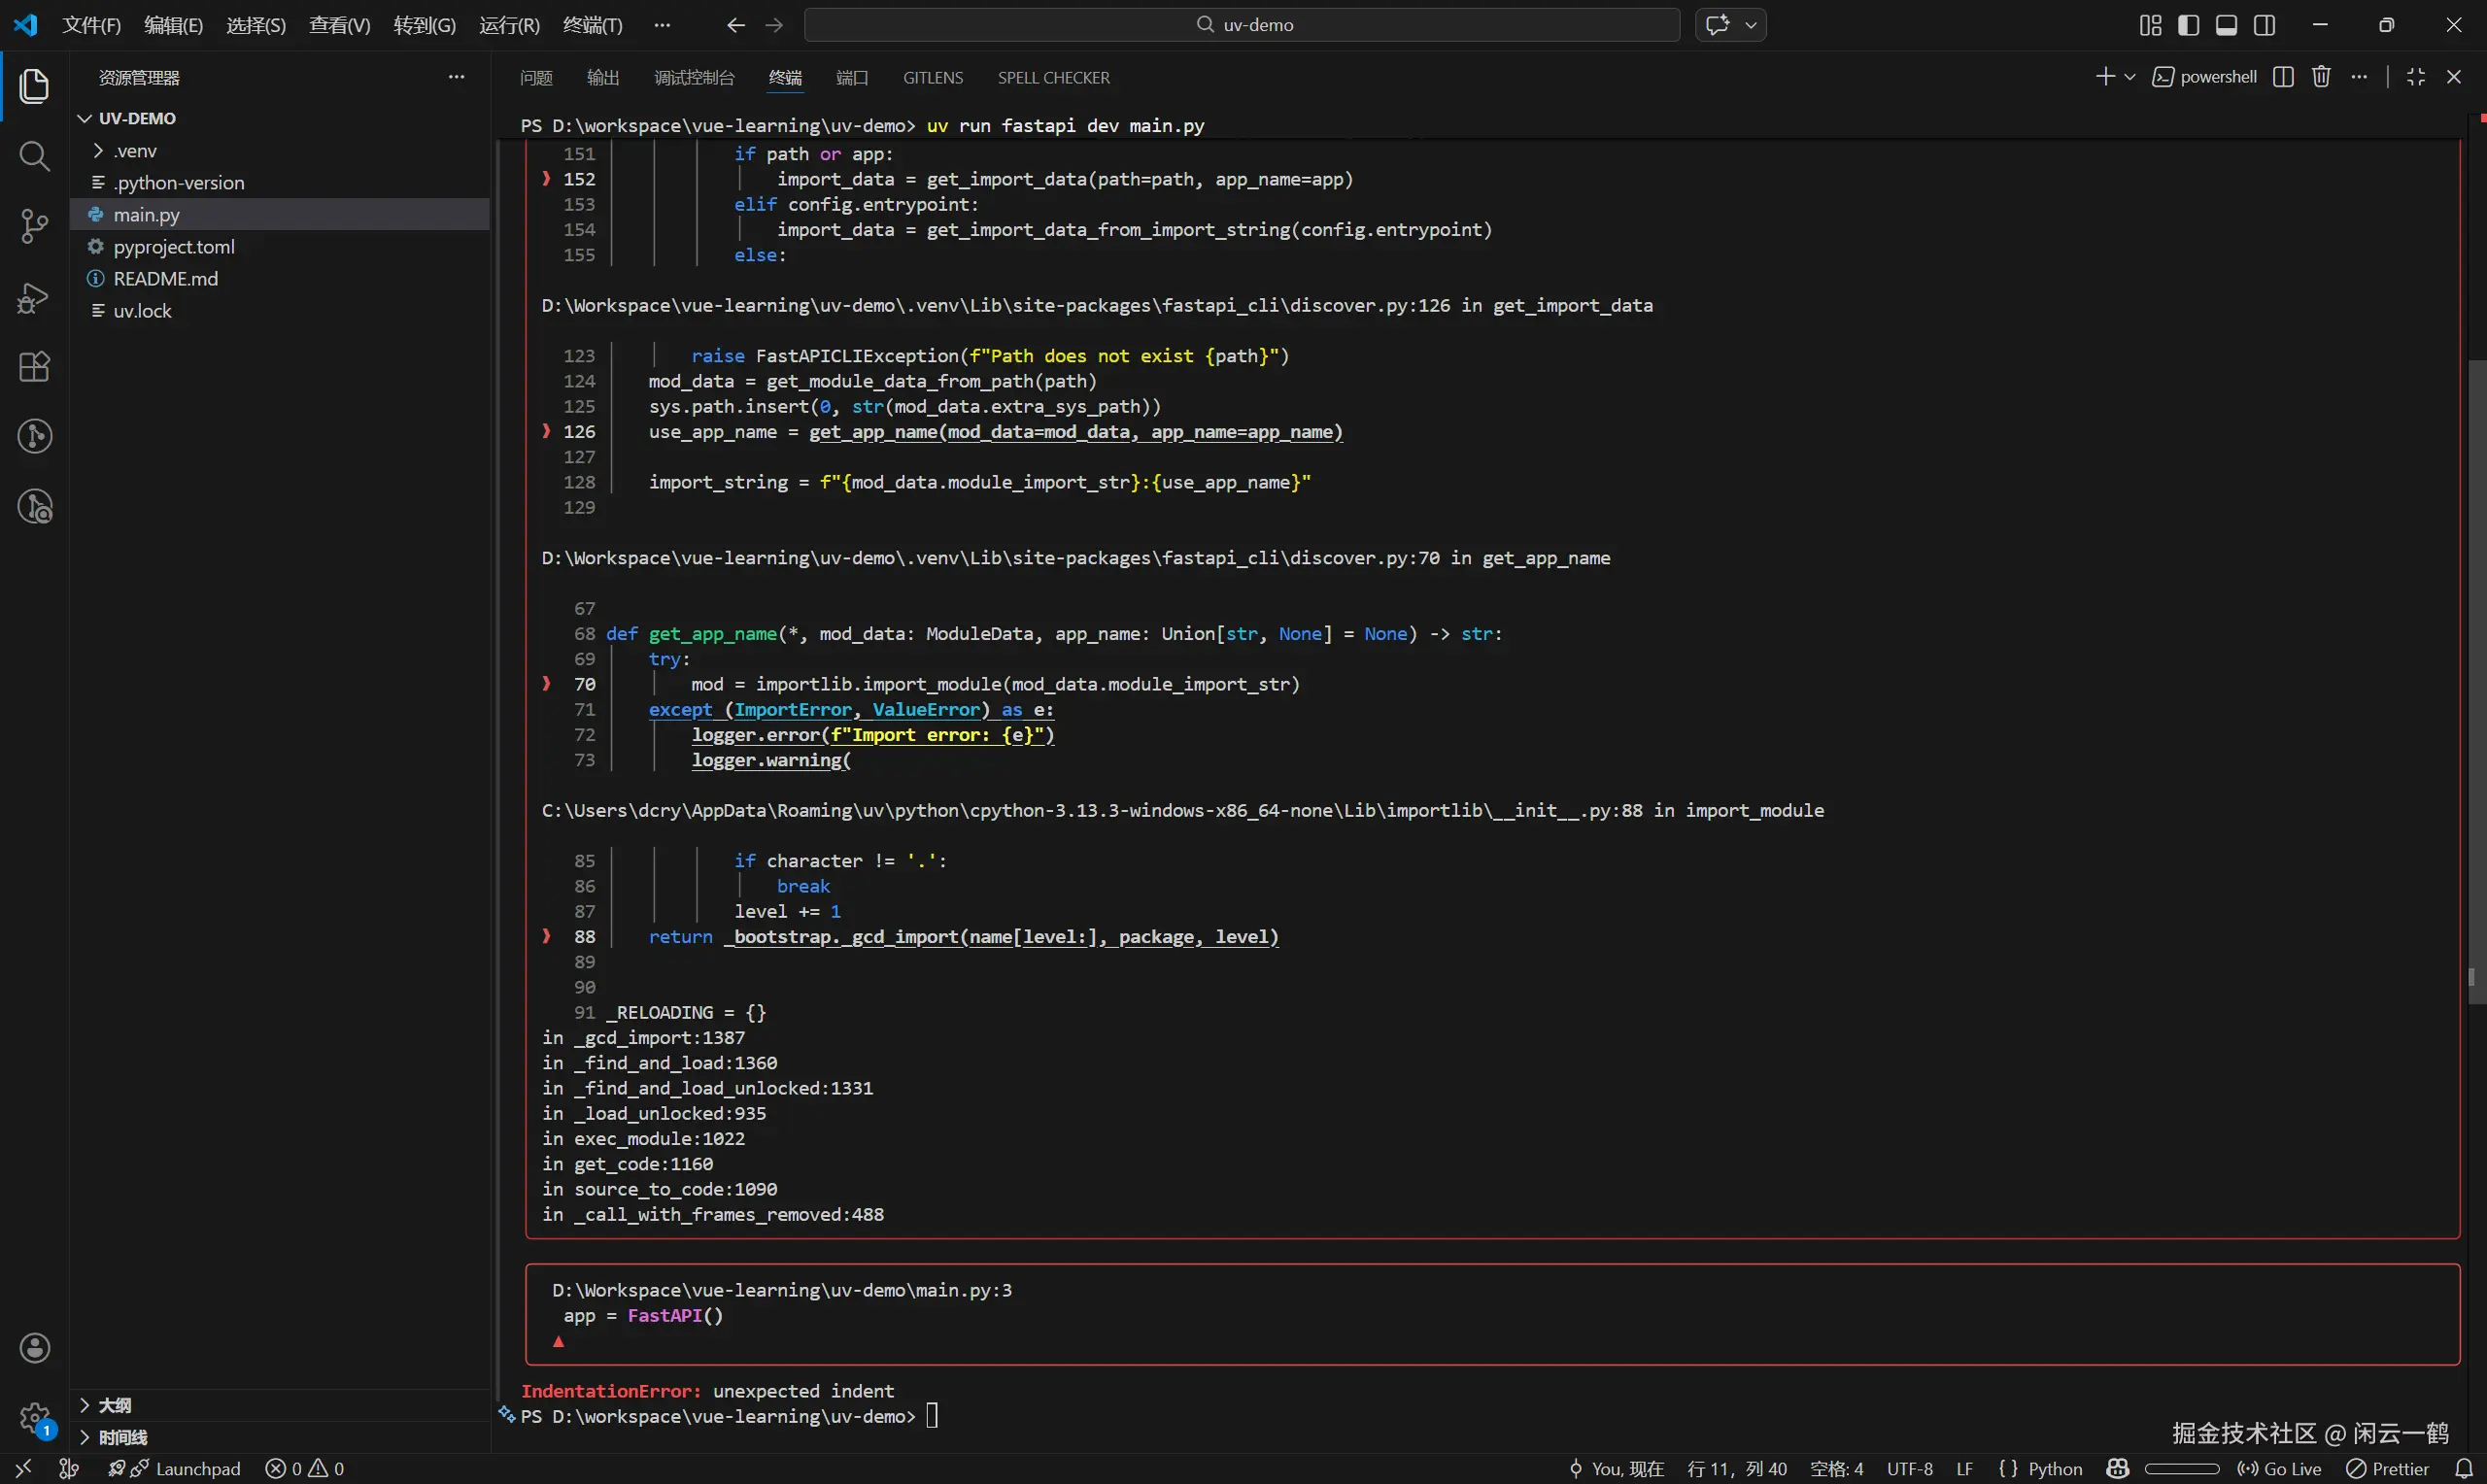The width and height of the screenshot is (2487, 1484).
Task: Switch to the 输出 output tab
Action: click(x=603, y=78)
